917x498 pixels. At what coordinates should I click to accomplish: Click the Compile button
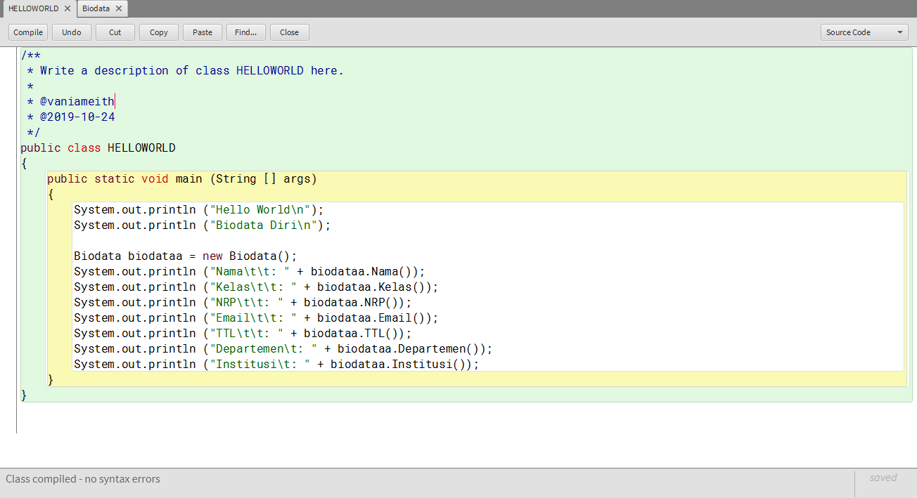[28, 32]
